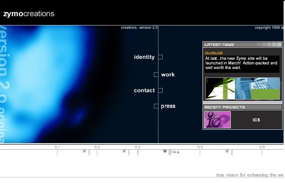Select the 0.6 timeline marker

point(262,147)
